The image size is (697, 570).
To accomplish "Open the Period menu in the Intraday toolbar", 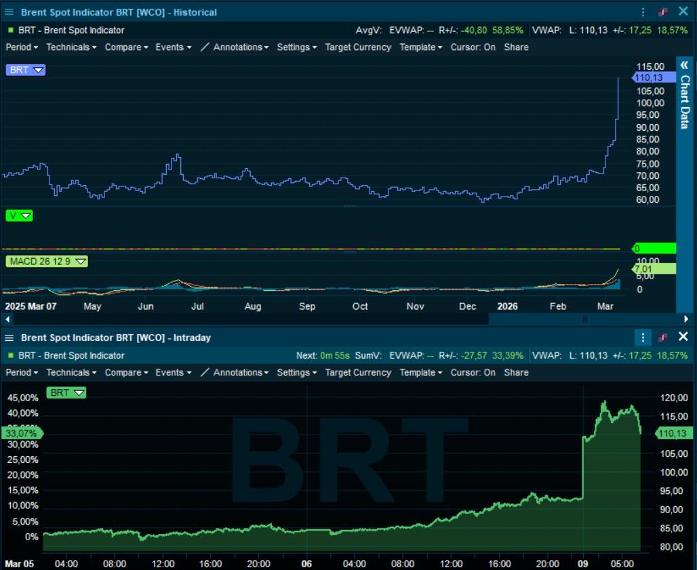I will point(22,373).
